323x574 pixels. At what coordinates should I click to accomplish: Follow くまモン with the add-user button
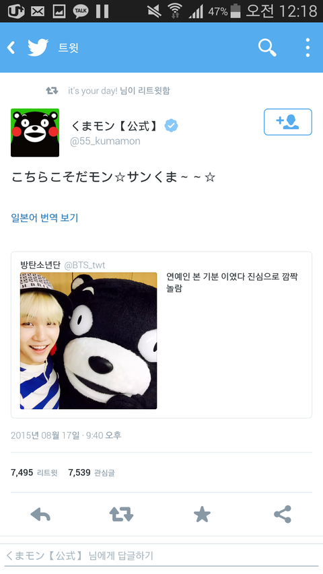(288, 122)
